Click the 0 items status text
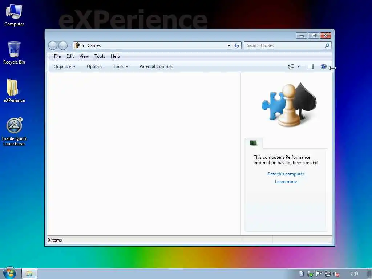 (x=55, y=240)
